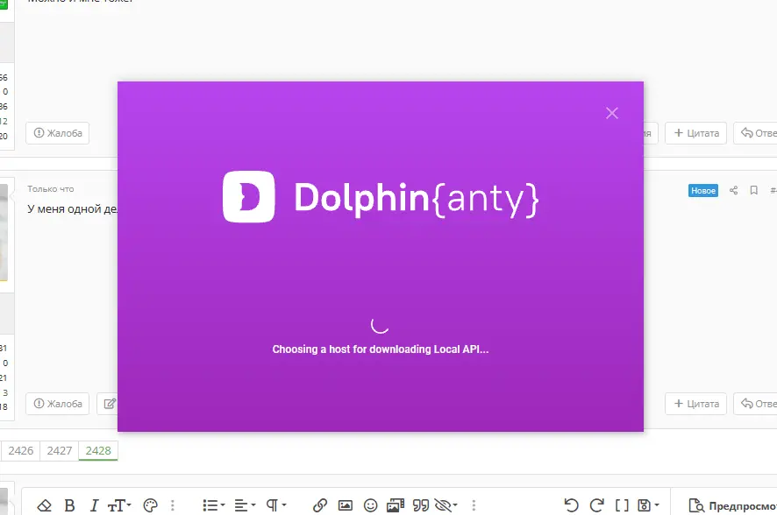Remove formatting with the eraser icon
This screenshot has width=777, height=515.
pyautogui.click(x=44, y=505)
